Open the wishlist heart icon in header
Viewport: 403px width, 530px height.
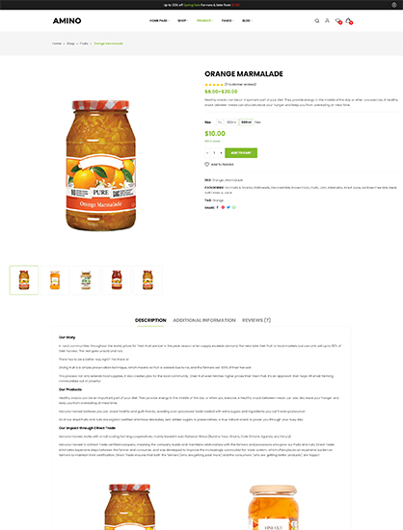pos(337,21)
